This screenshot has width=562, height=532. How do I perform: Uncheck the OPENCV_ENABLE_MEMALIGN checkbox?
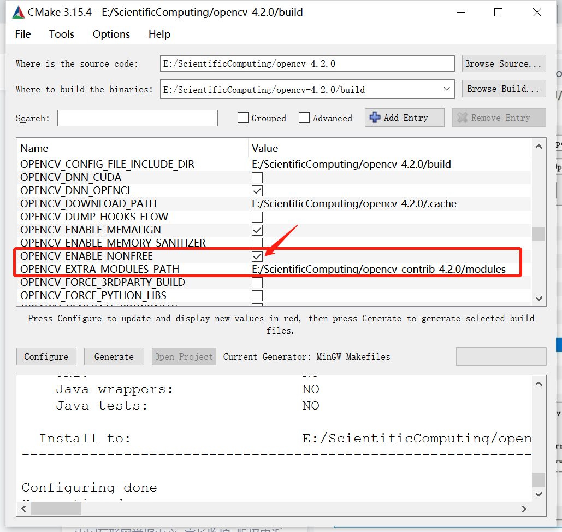(257, 230)
